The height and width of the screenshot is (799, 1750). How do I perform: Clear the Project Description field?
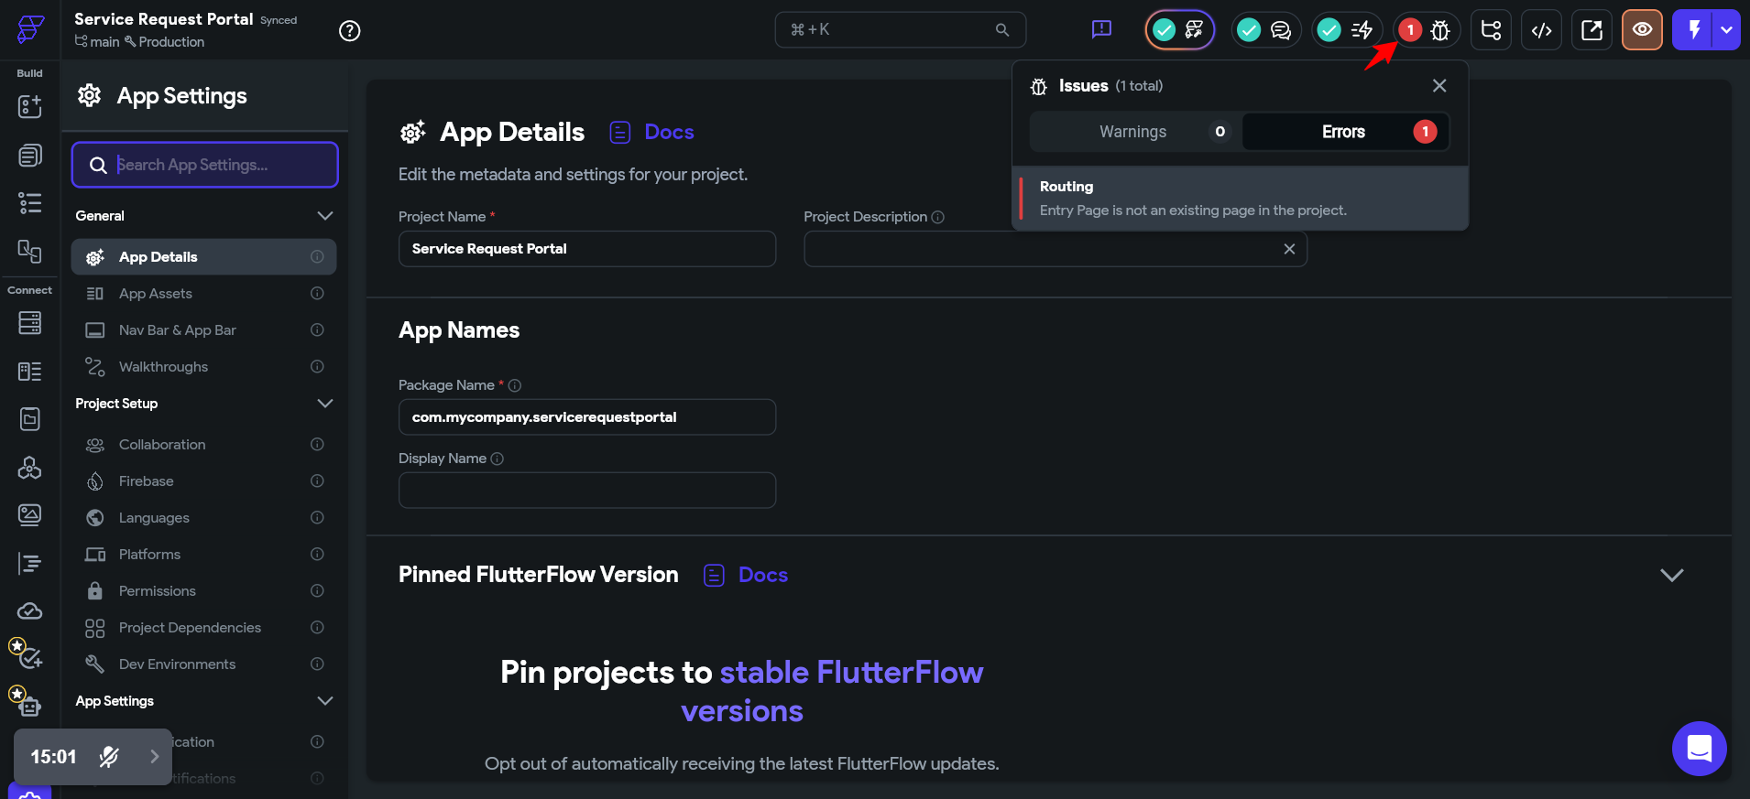click(x=1289, y=249)
